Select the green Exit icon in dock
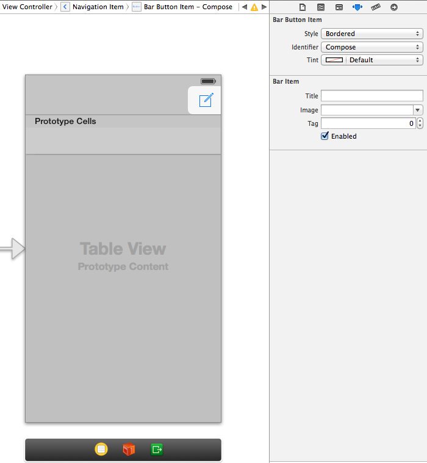Viewport: 427px width, 463px height. coord(157,450)
